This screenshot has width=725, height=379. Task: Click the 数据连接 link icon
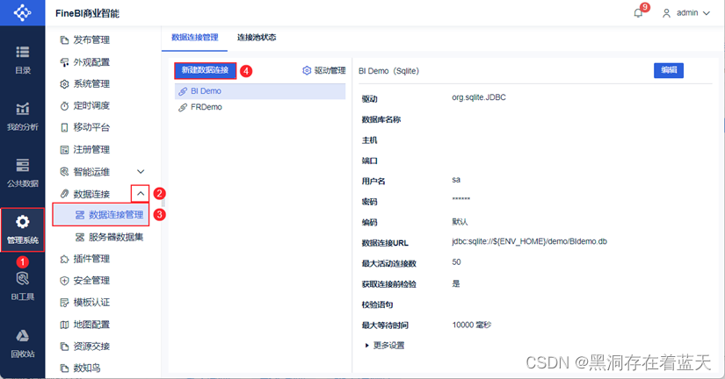pos(64,193)
